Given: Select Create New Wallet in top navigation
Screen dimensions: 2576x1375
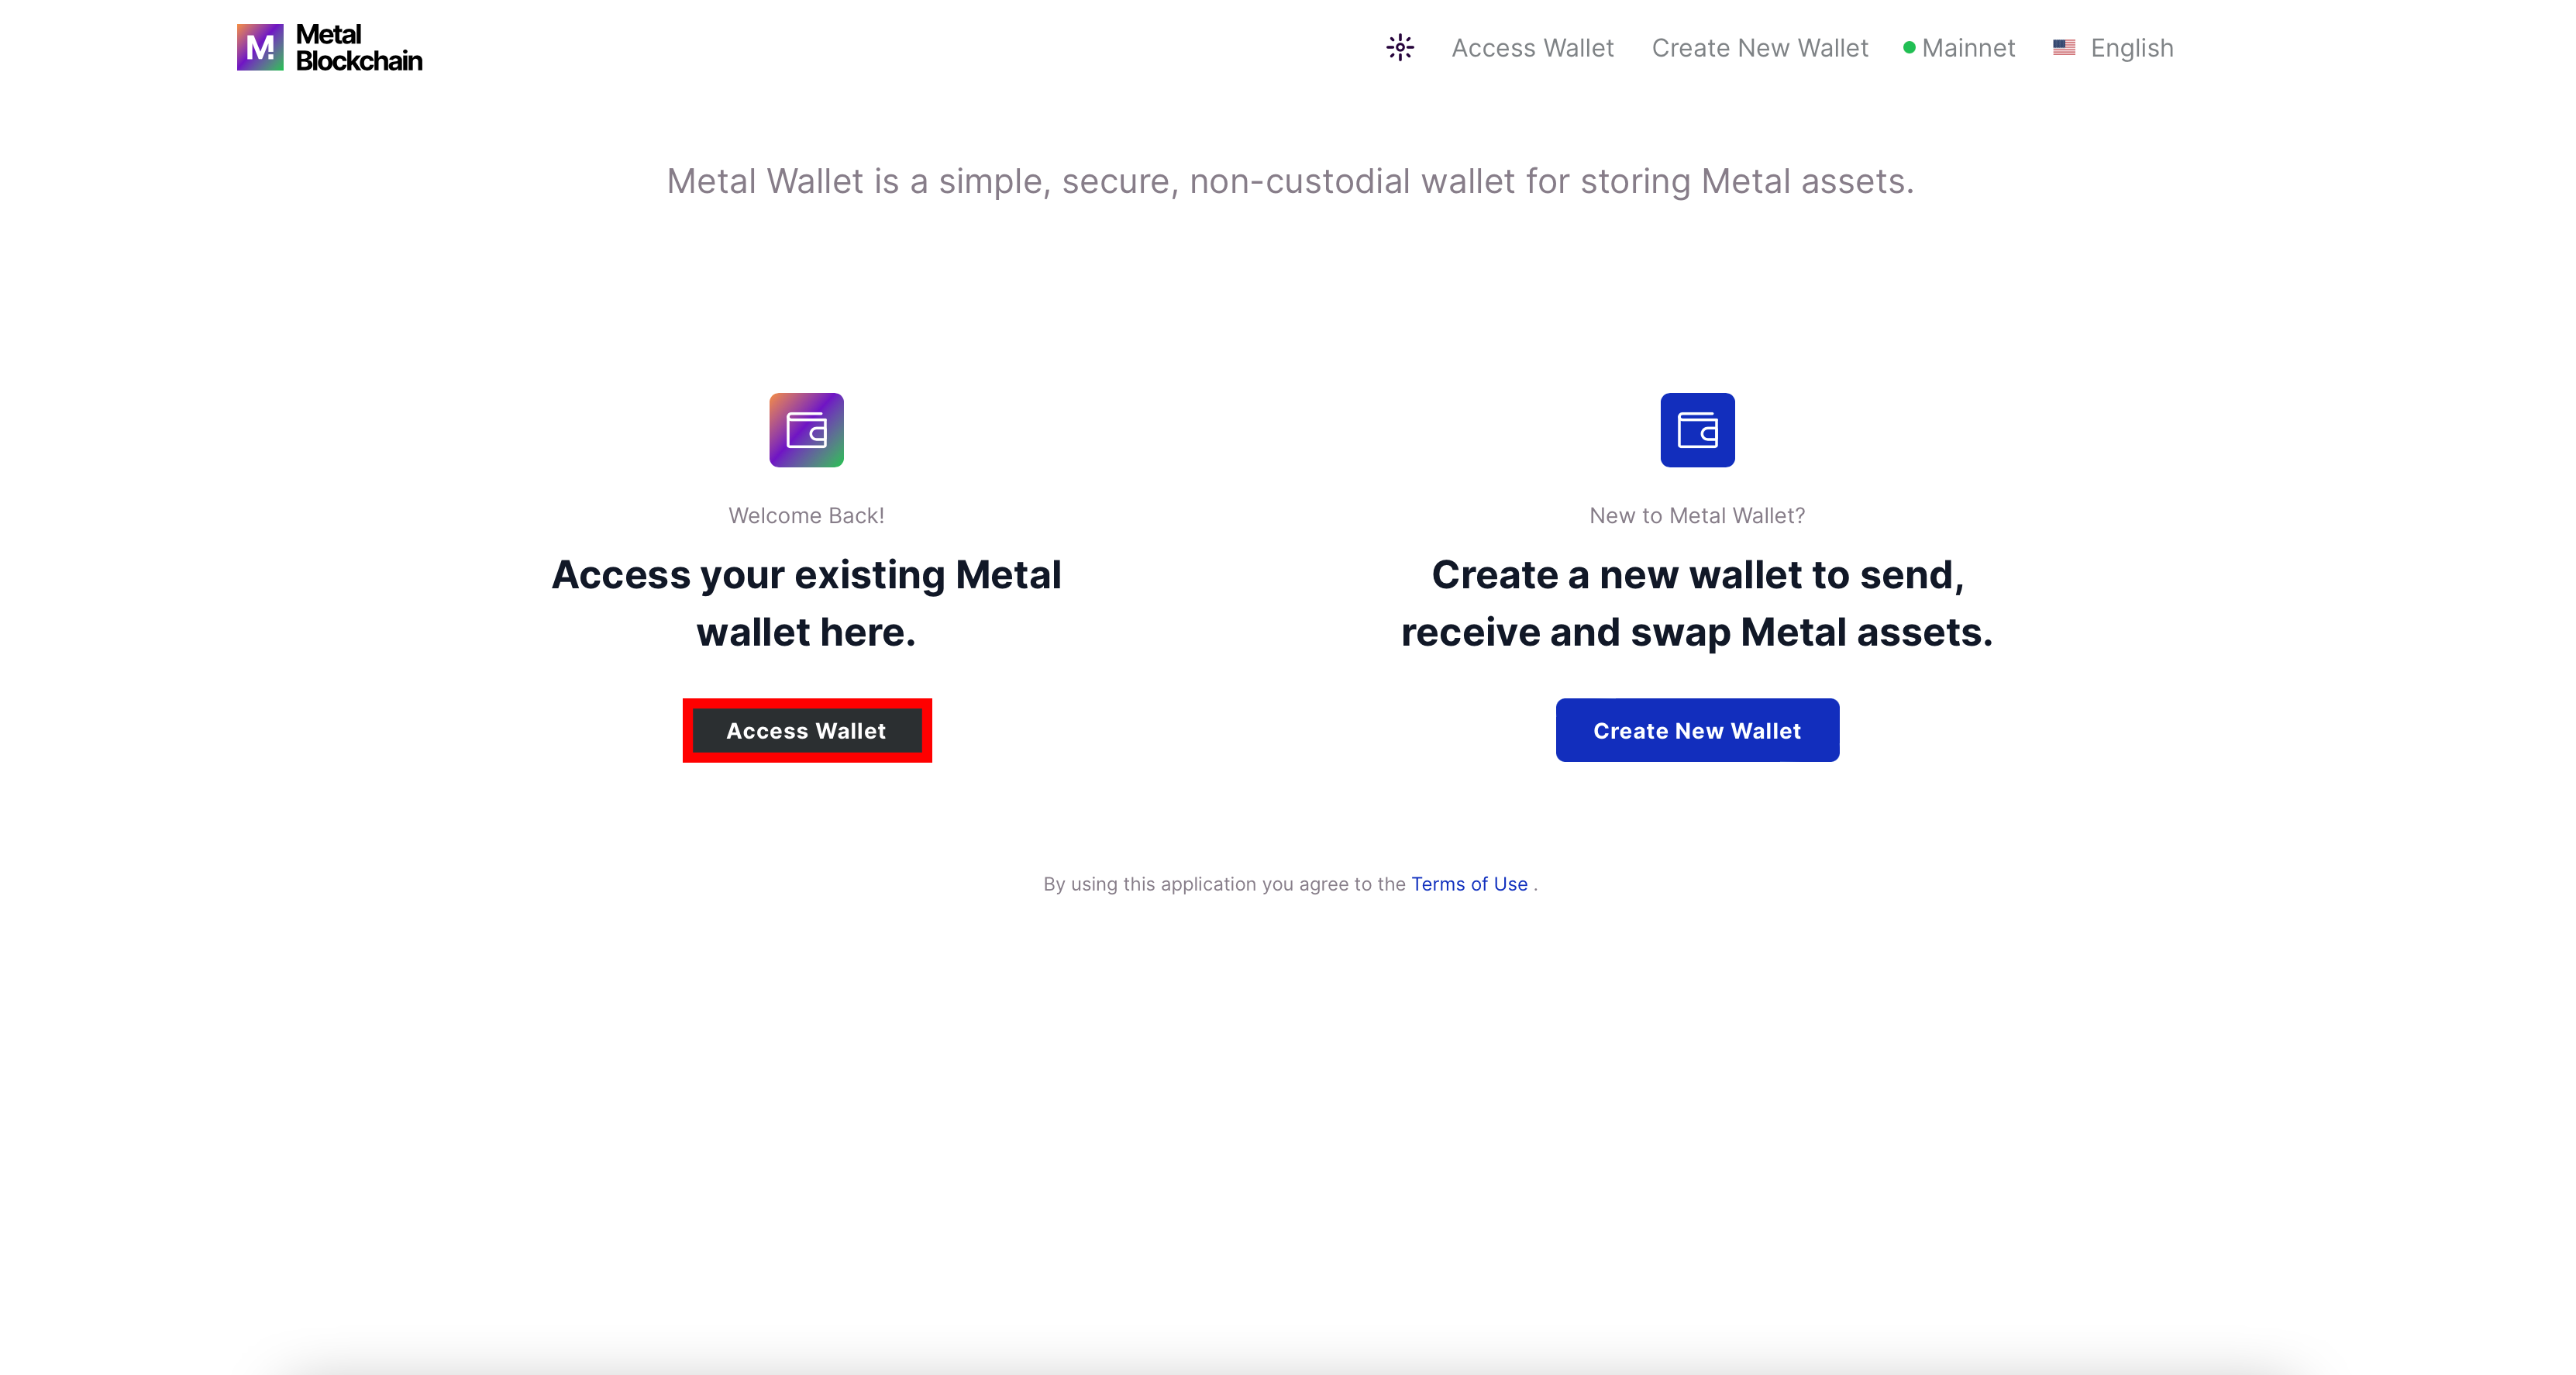Looking at the screenshot, I should pos(1759,48).
